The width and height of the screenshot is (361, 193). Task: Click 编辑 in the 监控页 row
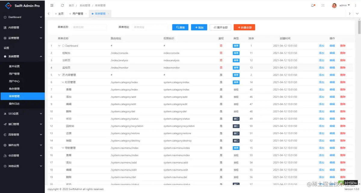click(332, 68)
